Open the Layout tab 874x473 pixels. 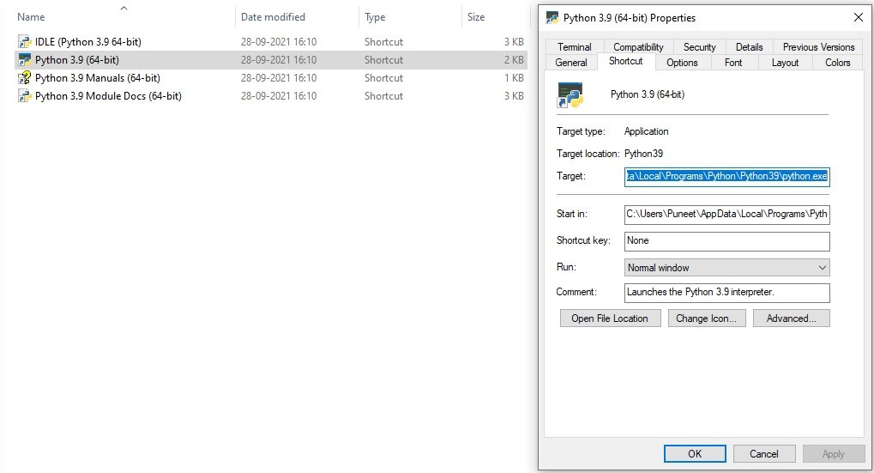click(785, 63)
